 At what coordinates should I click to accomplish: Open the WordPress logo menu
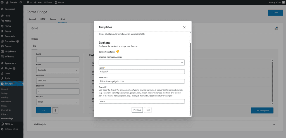click(x=2, y=2)
